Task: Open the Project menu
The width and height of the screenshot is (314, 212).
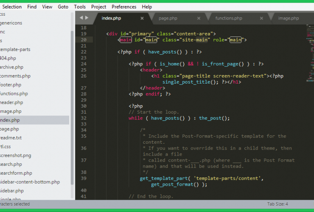Action: tap(98, 7)
